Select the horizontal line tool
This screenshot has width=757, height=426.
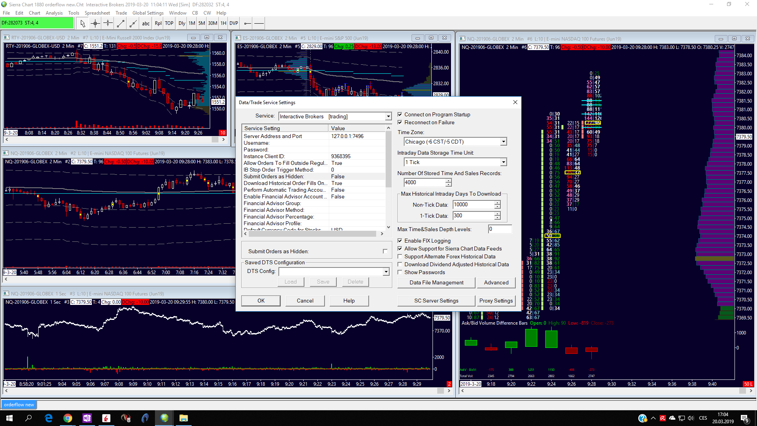point(259,23)
